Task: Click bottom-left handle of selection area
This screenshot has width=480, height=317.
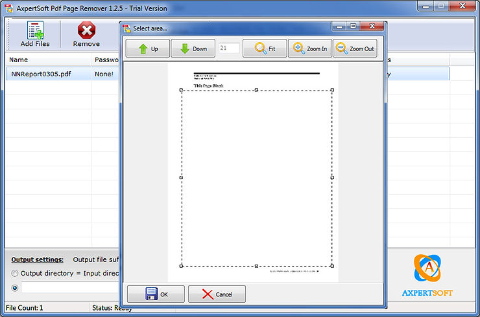Action: 181,266
